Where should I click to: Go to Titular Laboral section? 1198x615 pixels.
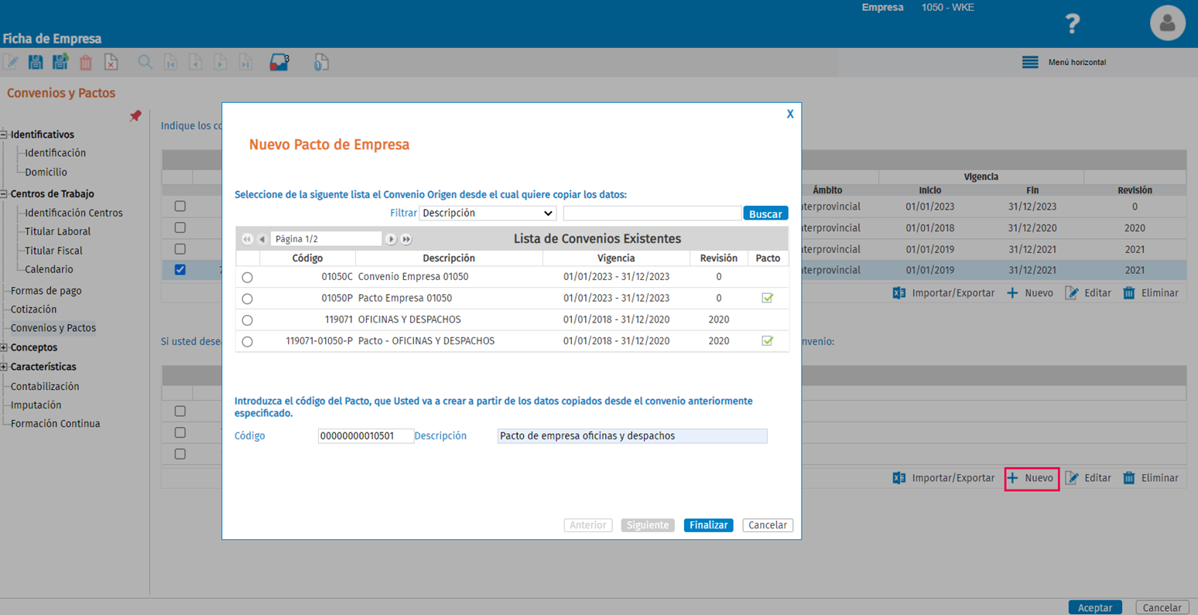coord(57,231)
